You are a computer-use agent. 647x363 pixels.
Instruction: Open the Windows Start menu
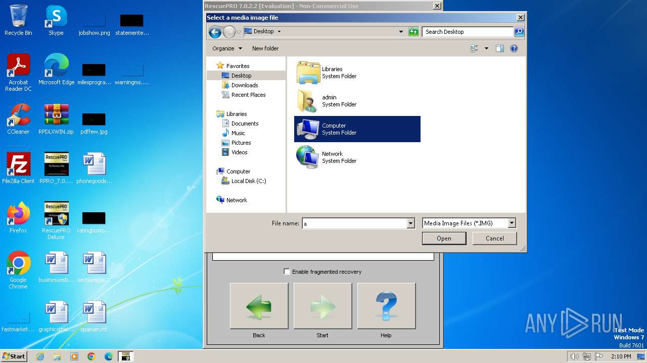pos(14,356)
